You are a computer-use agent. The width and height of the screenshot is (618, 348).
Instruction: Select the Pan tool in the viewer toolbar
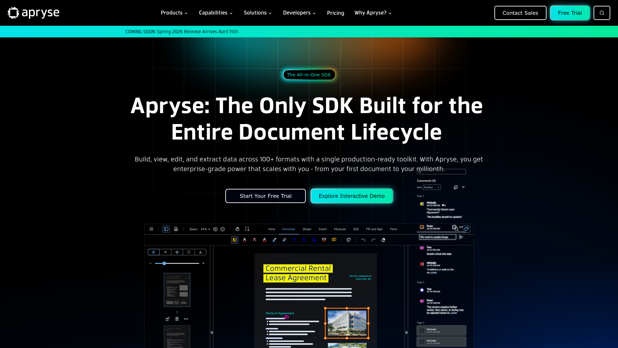coord(237,229)
